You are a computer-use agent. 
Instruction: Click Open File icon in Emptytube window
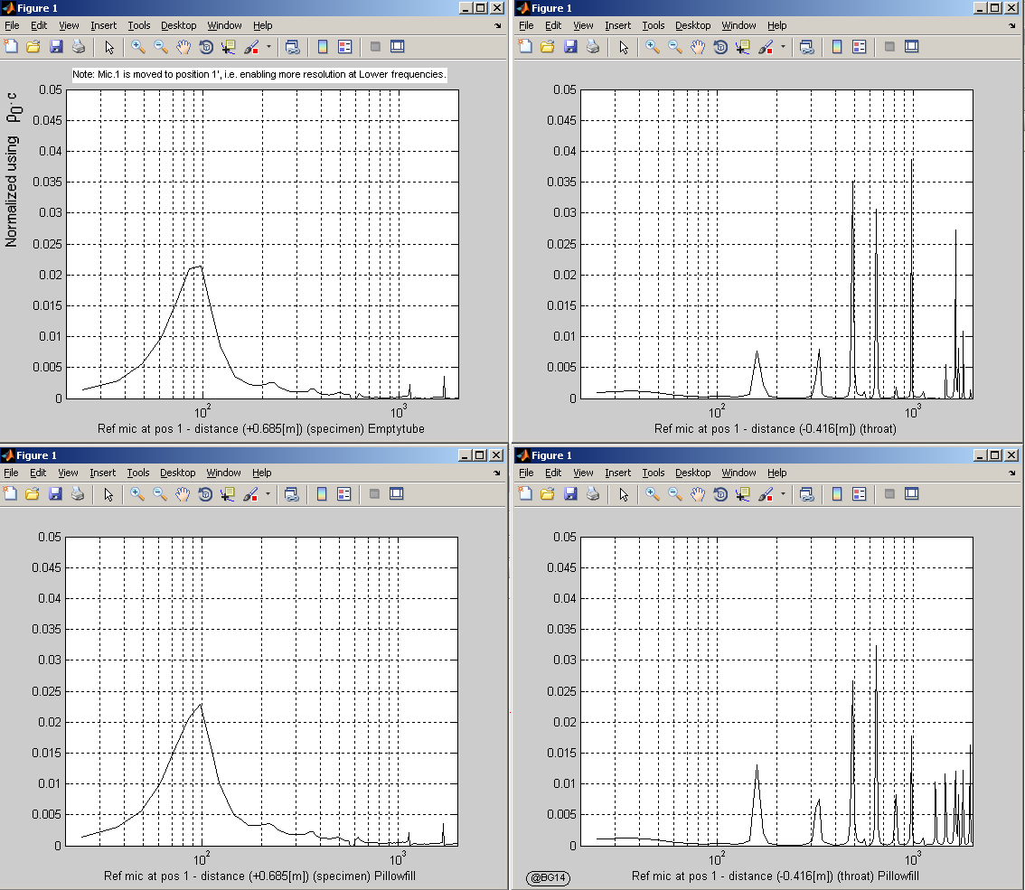[x=33, y=46]
